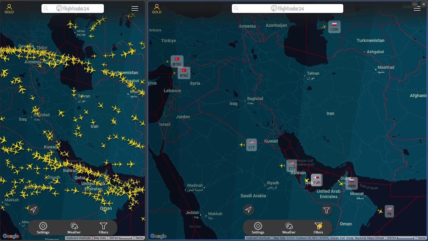Image resolution: width=428 pixels, height=241 pixels.
Task: Open Settings in the left map panel
Action: [43, 228]
